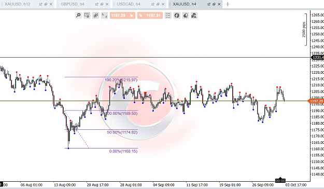This screenshot has width=324, height=189.
Task: Pop out XAUUSD, h12 tab into window
Action: 46,4
